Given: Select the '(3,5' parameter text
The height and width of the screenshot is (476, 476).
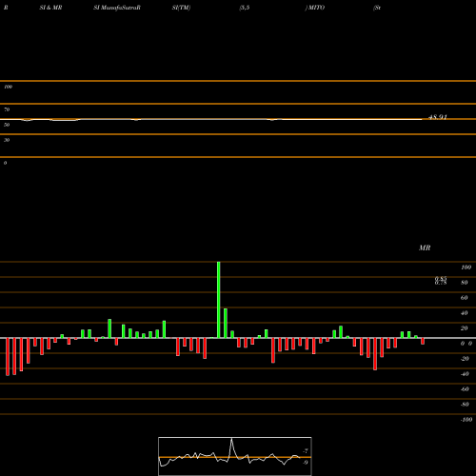Looking at the screenshot, I should tap(245, 8).
